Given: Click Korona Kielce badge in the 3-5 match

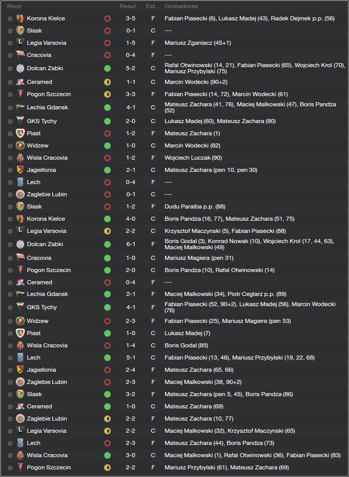Looking at the screenshot, I should click(20, 18).
